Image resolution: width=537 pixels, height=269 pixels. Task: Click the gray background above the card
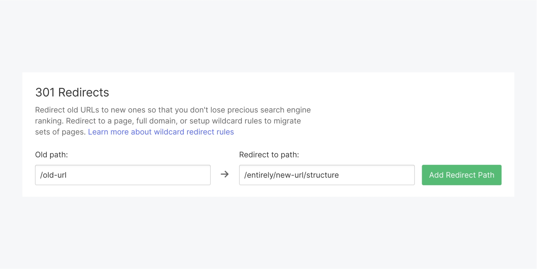(268, 36)
